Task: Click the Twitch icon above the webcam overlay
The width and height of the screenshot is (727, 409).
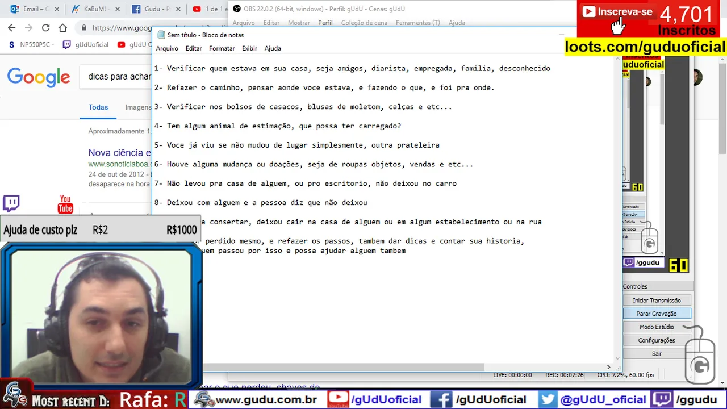Action: pos(11,203)
